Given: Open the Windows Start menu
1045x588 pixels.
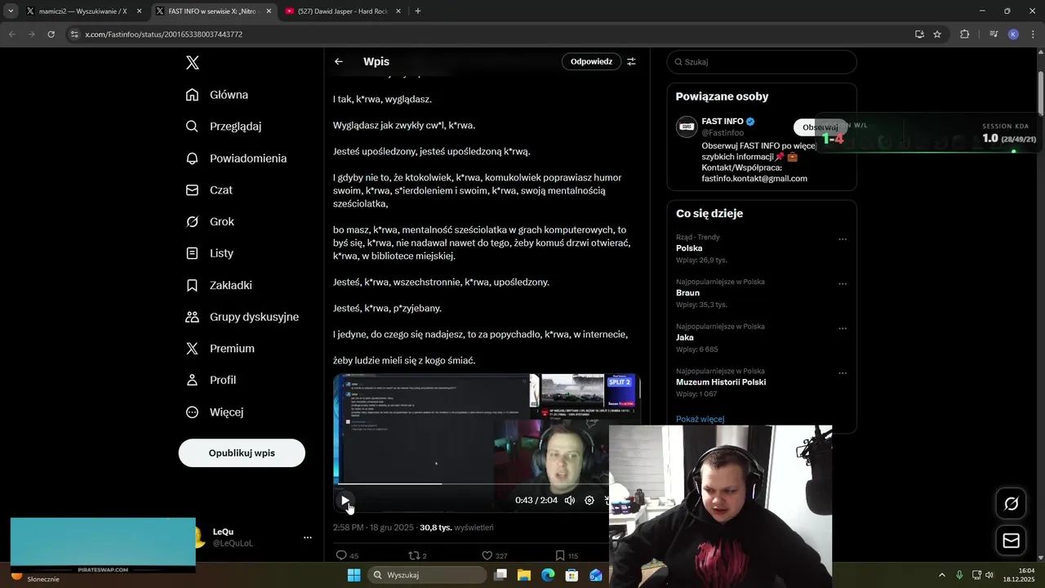Looking at the screenshot, I should click(x=354, y=575).
